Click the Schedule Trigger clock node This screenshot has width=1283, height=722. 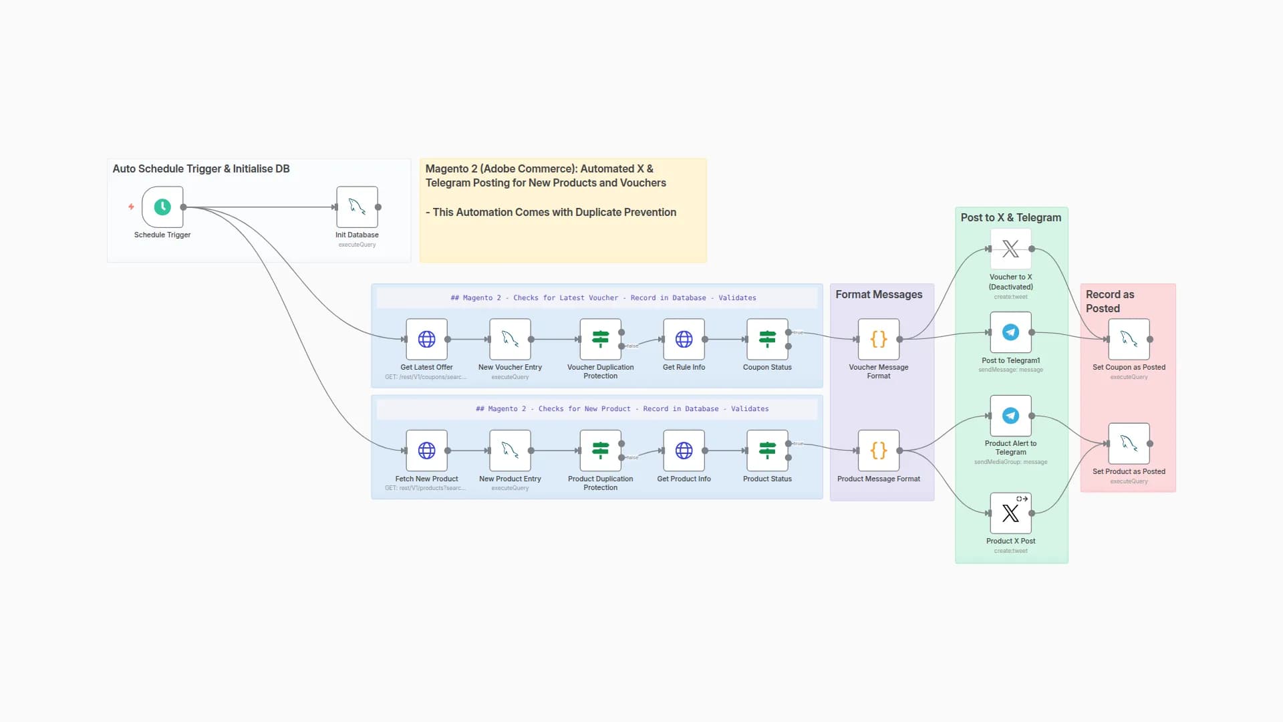click(x=162, y=207)
